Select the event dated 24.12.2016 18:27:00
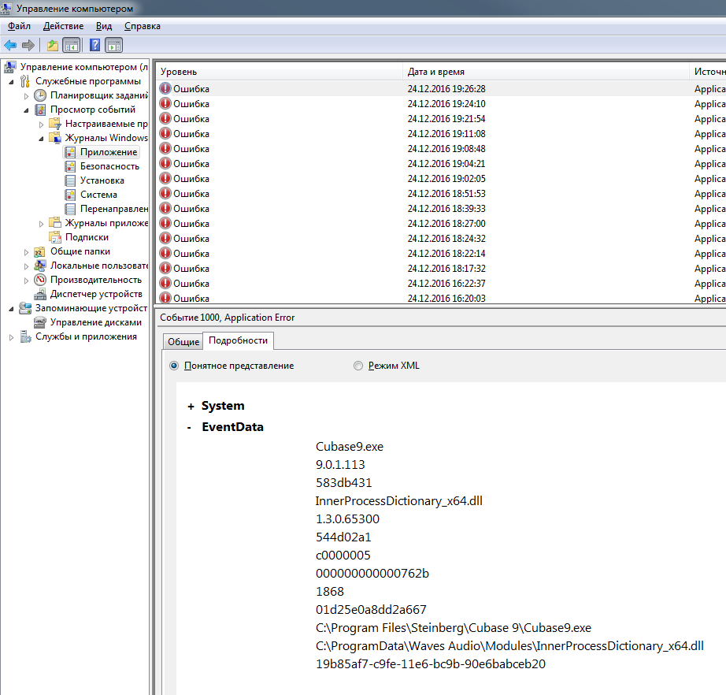726x695 pixels. point(441,223)
